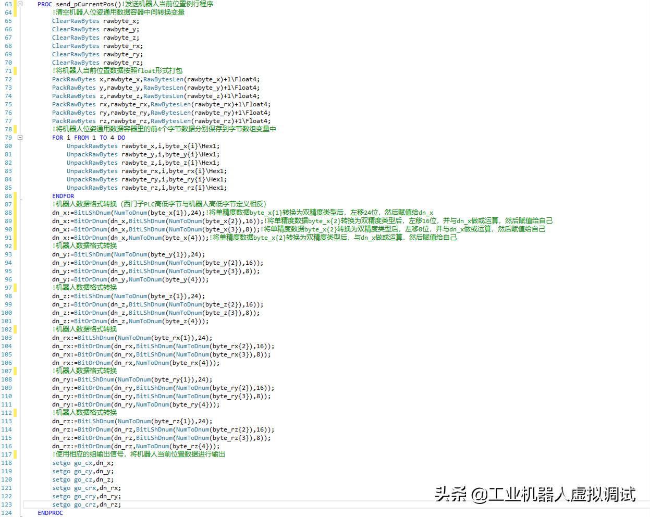The image size is (650, 517).
Task: Click the Siemens PLC comment on line 87
Action: pyautogui.click(x=160, y=204)
